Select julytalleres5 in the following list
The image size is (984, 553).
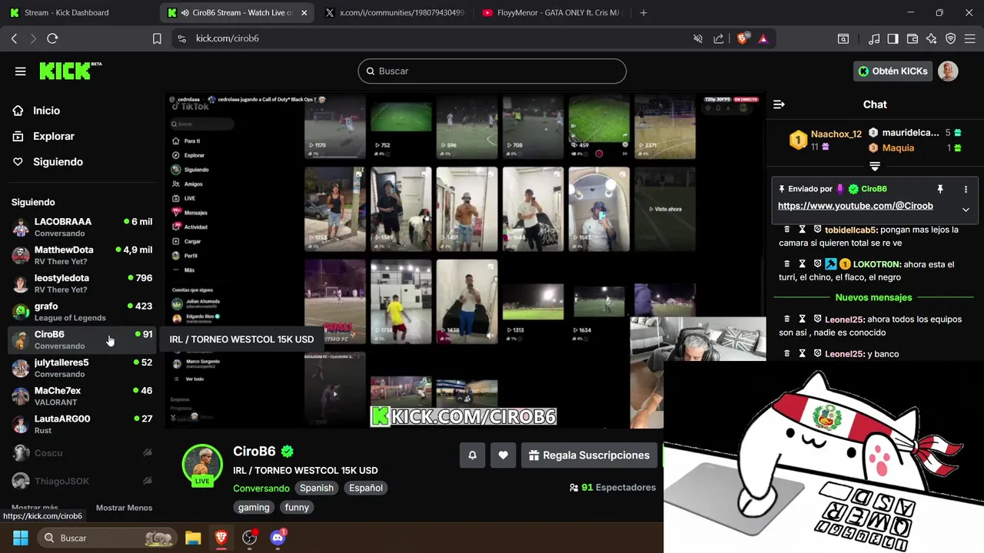(x=81, y=368)
